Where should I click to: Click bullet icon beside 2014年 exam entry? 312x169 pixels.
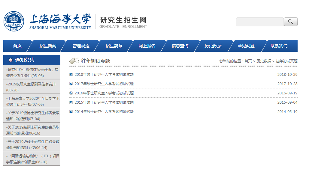[71, 112]
